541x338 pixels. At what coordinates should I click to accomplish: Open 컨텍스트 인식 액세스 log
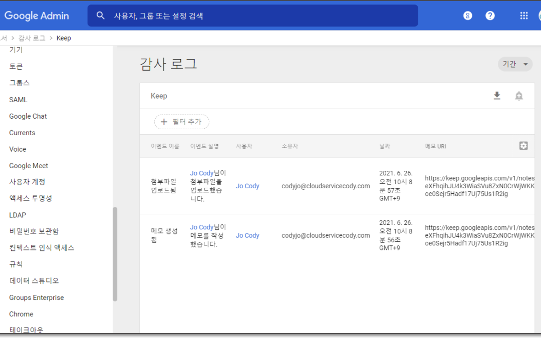click(x=42, y=248)
